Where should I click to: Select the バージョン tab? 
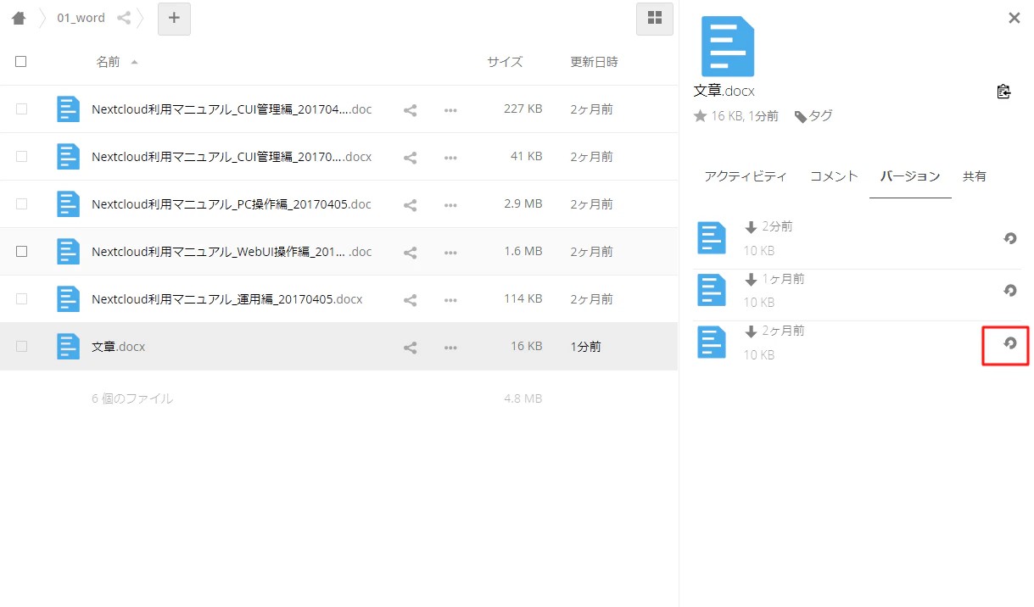[910, 176]
